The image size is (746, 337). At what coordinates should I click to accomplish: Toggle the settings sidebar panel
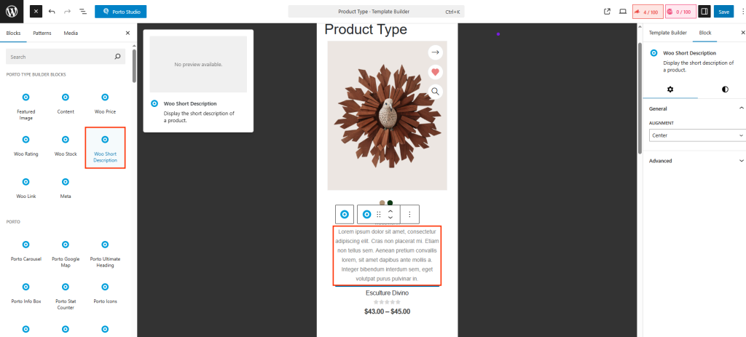pos(704,12)
